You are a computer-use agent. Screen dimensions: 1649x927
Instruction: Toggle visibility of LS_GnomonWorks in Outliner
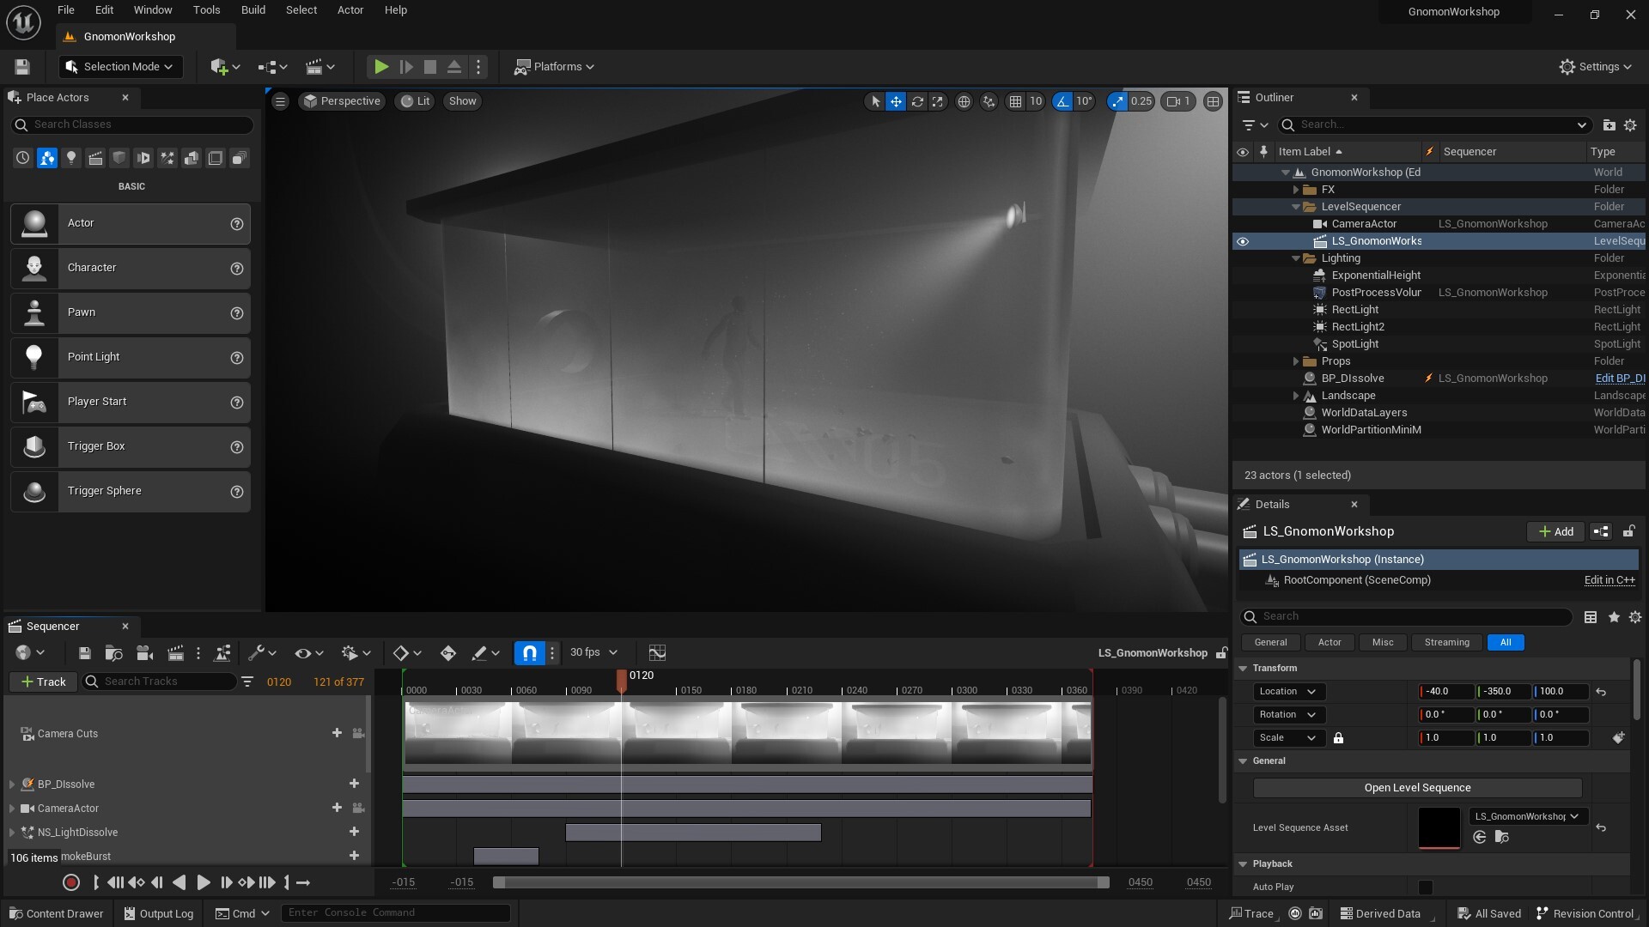click(x=1243, y=241)
